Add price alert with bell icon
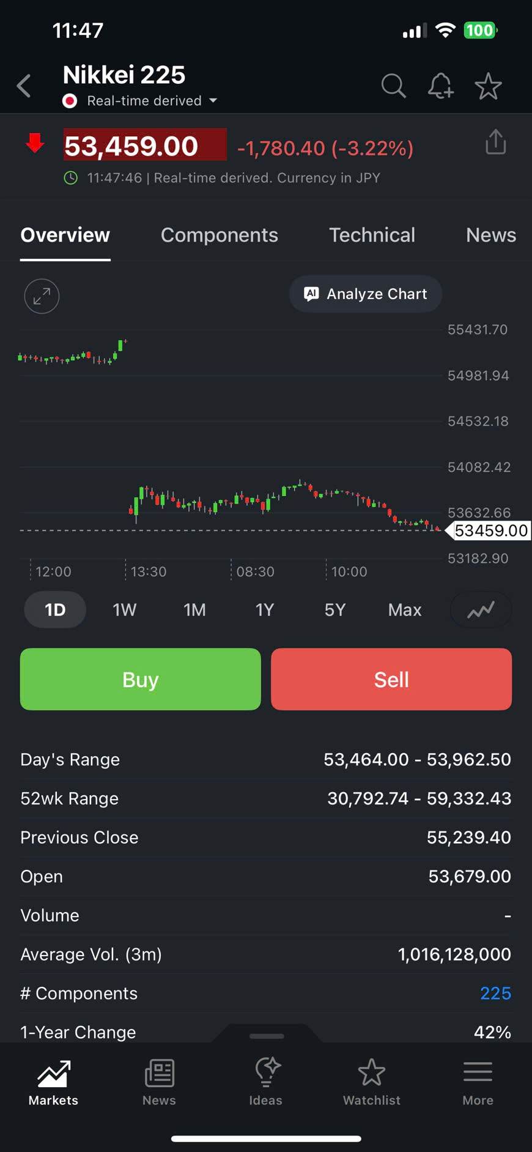532x1152 pixels. pyautogui.click(x=440, y=86)
